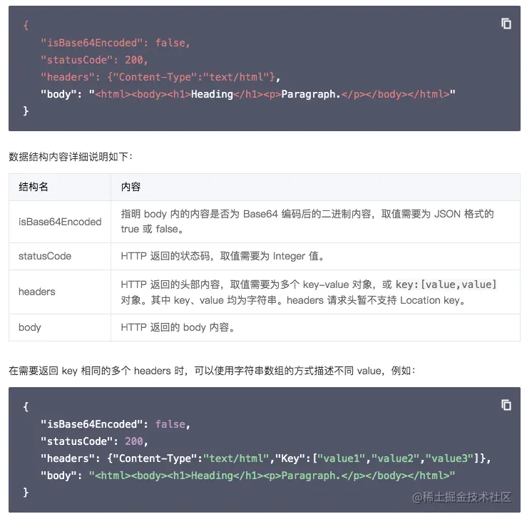This screenshot has height=519, width=527.
Task: Click the "isBase64Encoded": false line in first code block
Action: tap(116, 43)
